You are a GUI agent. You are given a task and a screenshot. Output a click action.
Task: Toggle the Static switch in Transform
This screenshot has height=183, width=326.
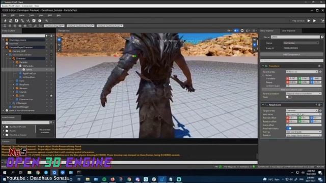click(x=289, y=97)
